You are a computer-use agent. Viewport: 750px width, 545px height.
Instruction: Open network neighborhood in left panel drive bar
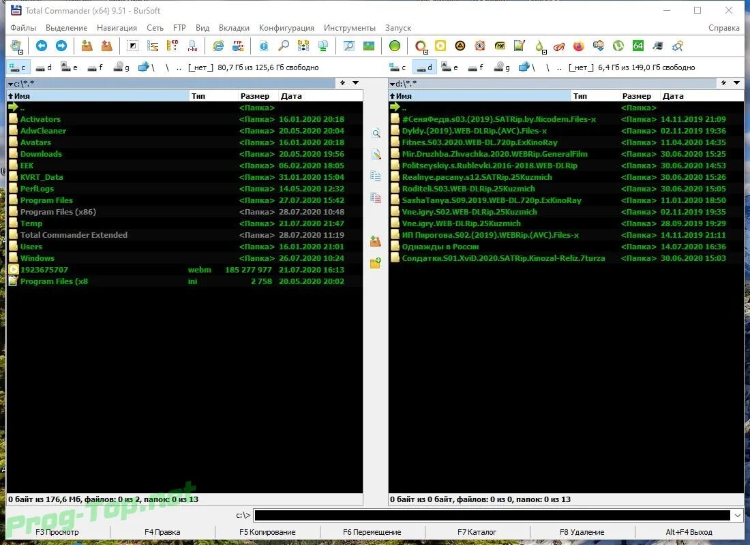click(x=147, y=67)
